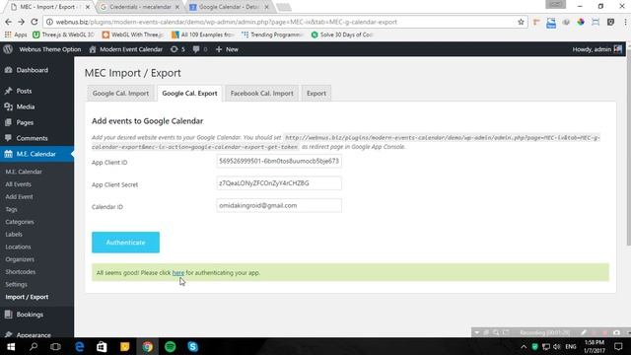The width and height of the screenshot is (631, 355).
Task: Open Organizers submenu item
Action: [20, 259]
